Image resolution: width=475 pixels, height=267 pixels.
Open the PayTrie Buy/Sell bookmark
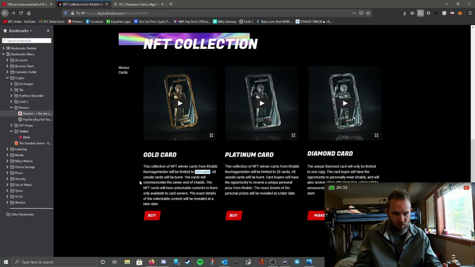35,119
